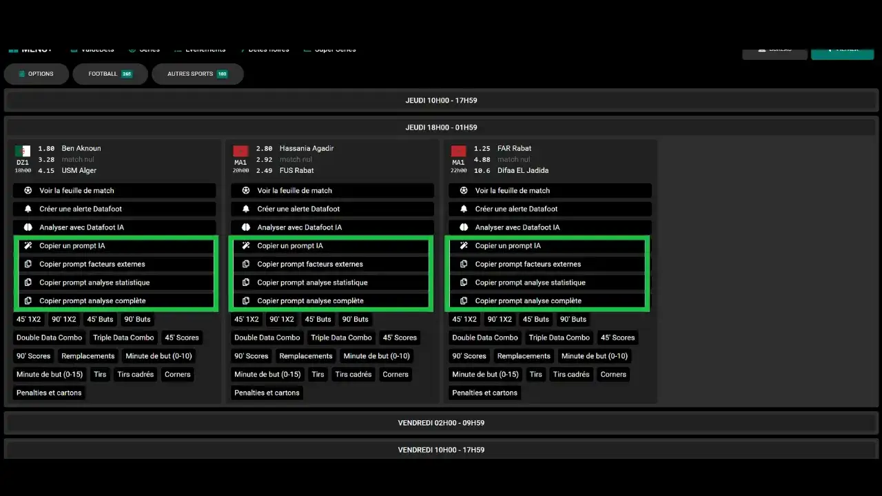882x496 pixels.
Task: Click the brain IA icon in Hassania Agadir card
Action: pyautogui.click(x=246, y=227)
